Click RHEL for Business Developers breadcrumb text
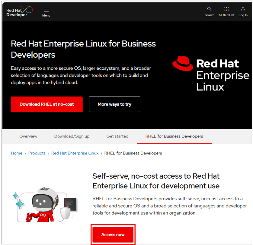The image size is (253, 245). pyautogui.click(x=133, y=153)
